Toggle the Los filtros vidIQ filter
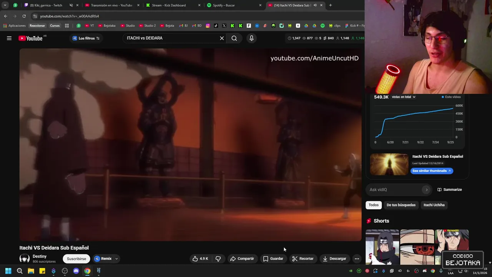The image size is (492, 277). click(x=86, y=38)
